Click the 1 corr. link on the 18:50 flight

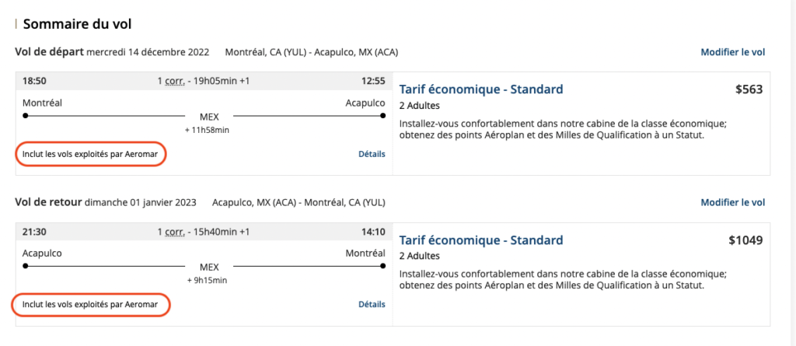click(x=171, y=82)
